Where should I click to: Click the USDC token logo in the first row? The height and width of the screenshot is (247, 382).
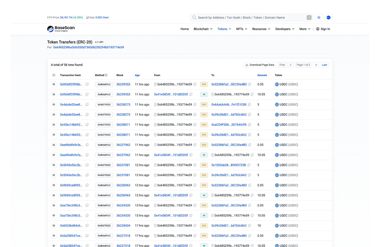[277, 84]
